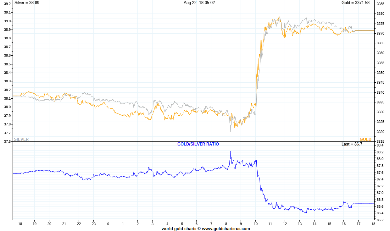Click the 88.2 ratio axis label
Image resolution: width=390 pixels, height=231 pixels.
pyautogui.click(x=380, y=152)
